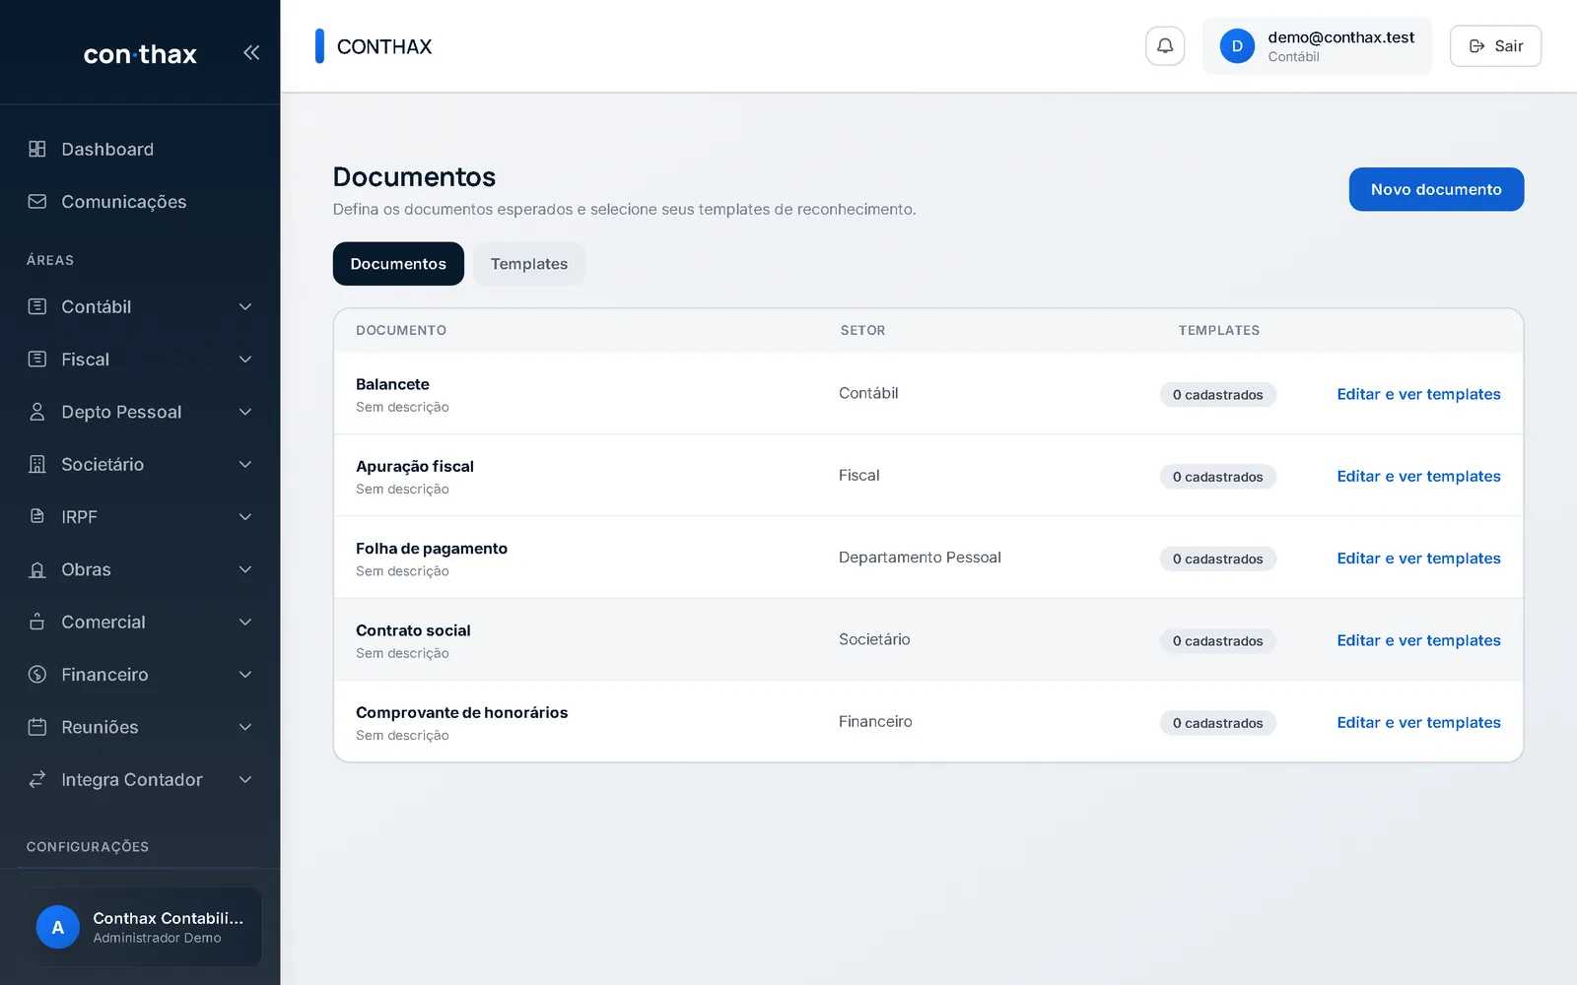This screenshot has width=1577, height=985.
Task: Click SETOR column header
Action: click(x=862, y=330)
